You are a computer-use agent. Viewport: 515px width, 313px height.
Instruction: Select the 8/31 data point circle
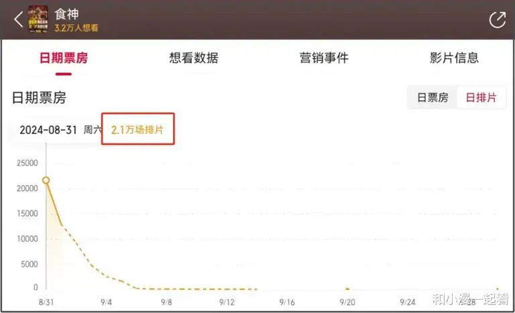[x=46, y=180]
